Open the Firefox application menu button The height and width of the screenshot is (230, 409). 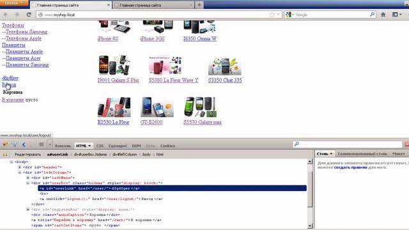coord(13,3)
